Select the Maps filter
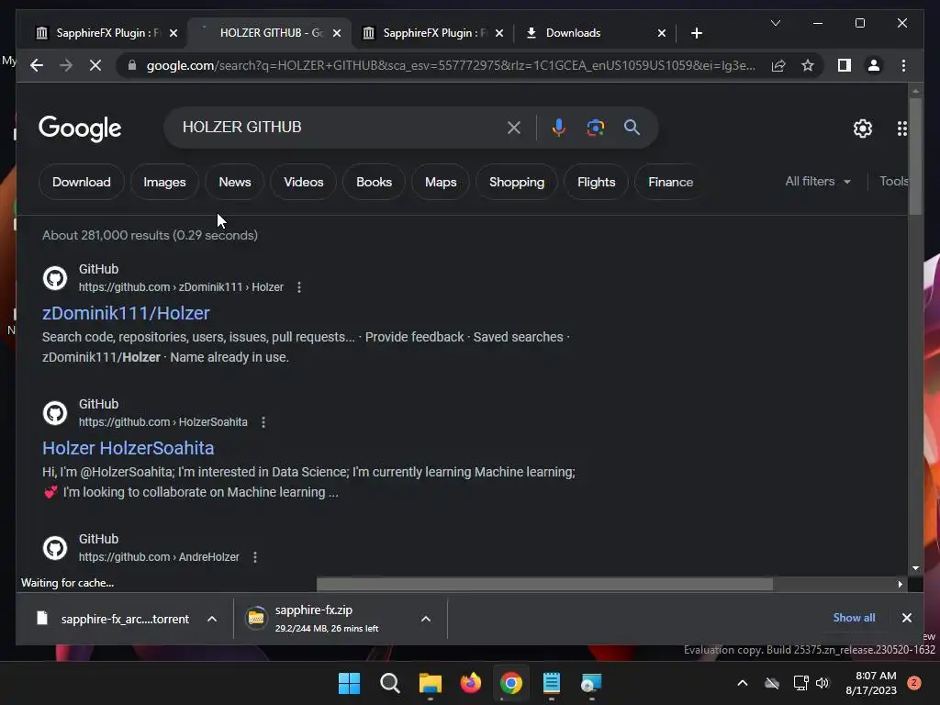This screenshot has width=940, height=705. tap(441, 182)
